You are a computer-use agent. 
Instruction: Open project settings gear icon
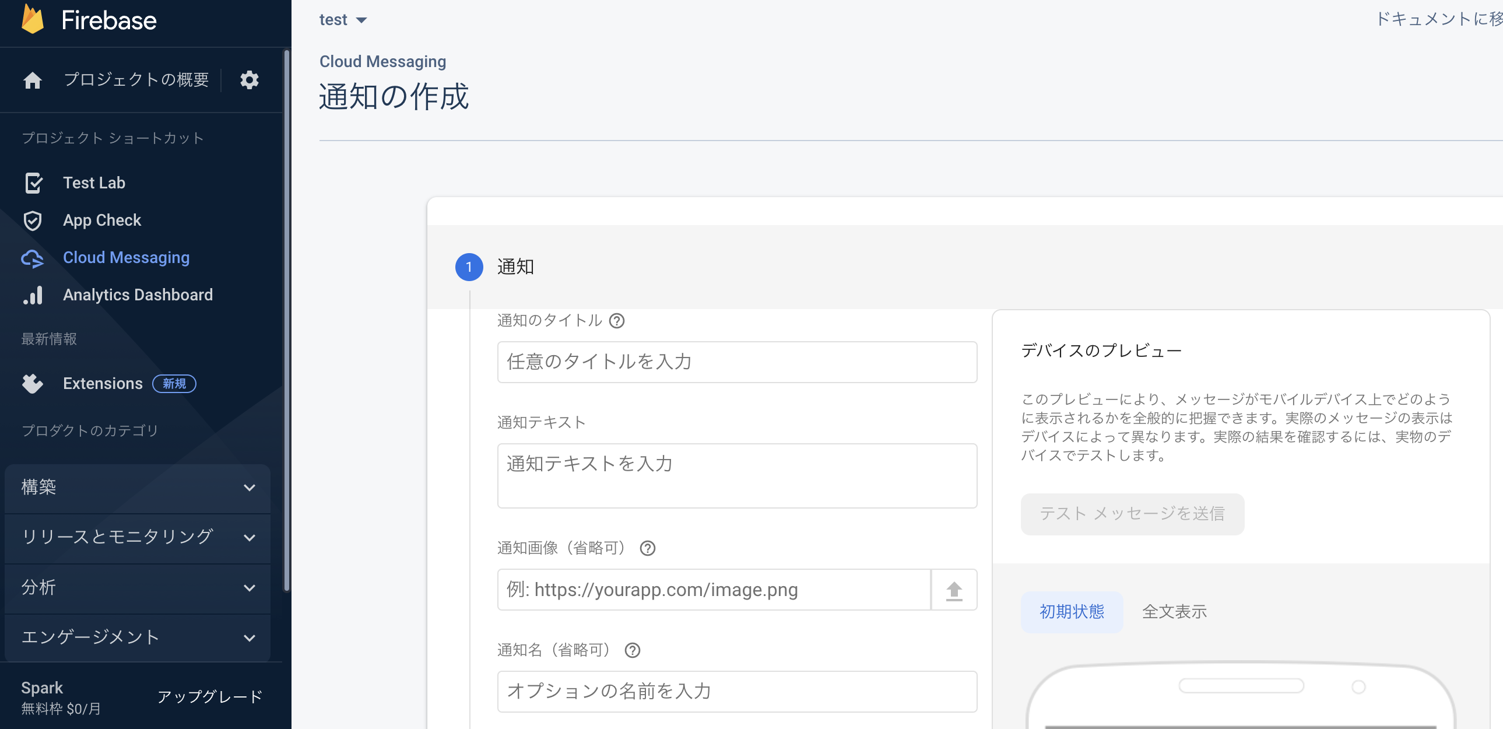(x=249, y=80)
